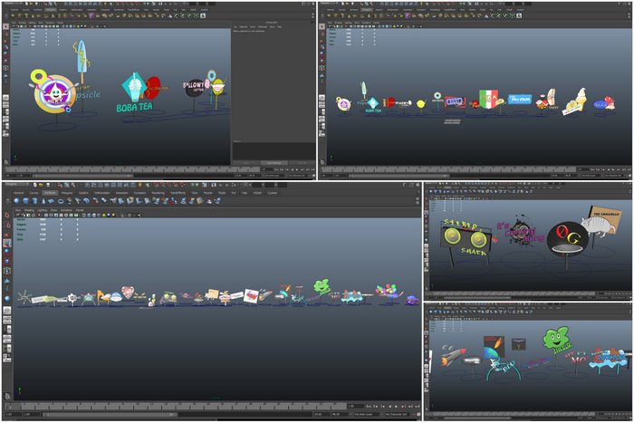634x423 pixels.
Task: Open No Character Set dropdown in largest window
Action: pos(399,415)
